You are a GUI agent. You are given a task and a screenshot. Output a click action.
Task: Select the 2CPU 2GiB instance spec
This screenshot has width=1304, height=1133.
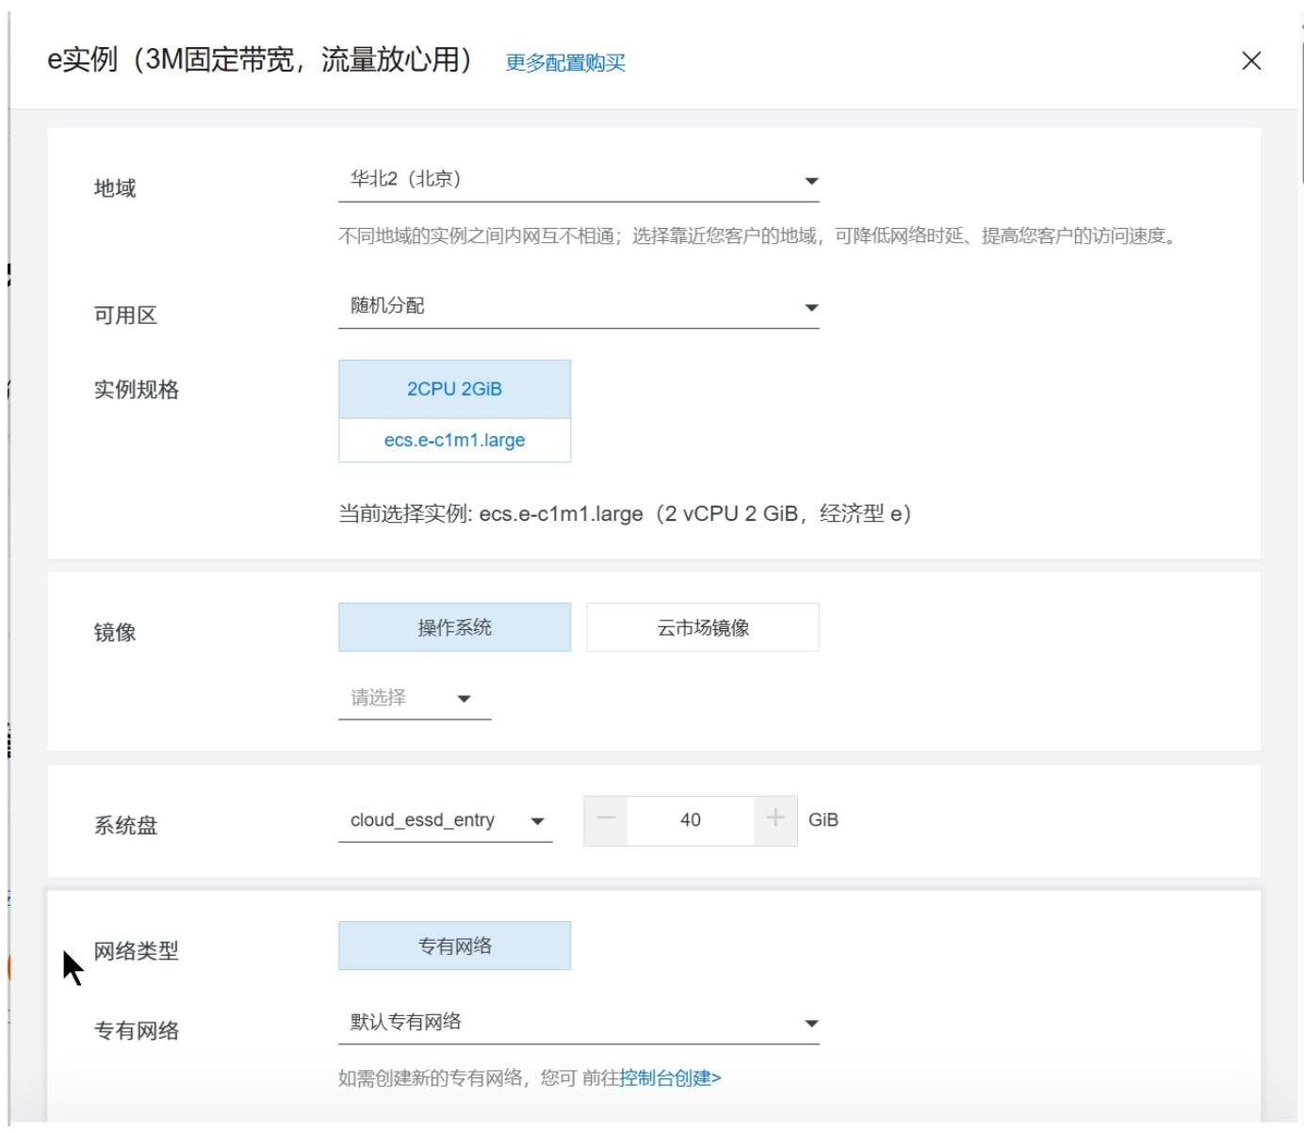pyautogui.click(x=455, y=389)
